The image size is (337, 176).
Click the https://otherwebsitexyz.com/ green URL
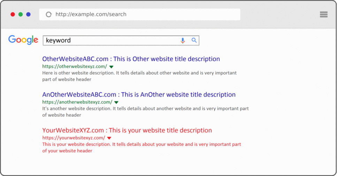pyautogui.click(x=75, y=66)
